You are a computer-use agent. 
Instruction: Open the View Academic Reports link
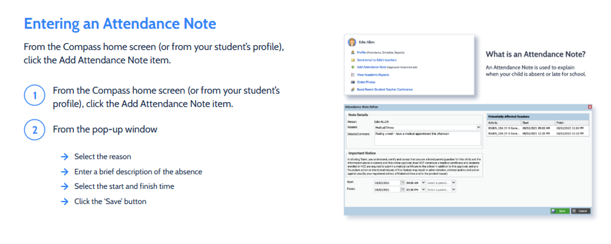[373, 75]
